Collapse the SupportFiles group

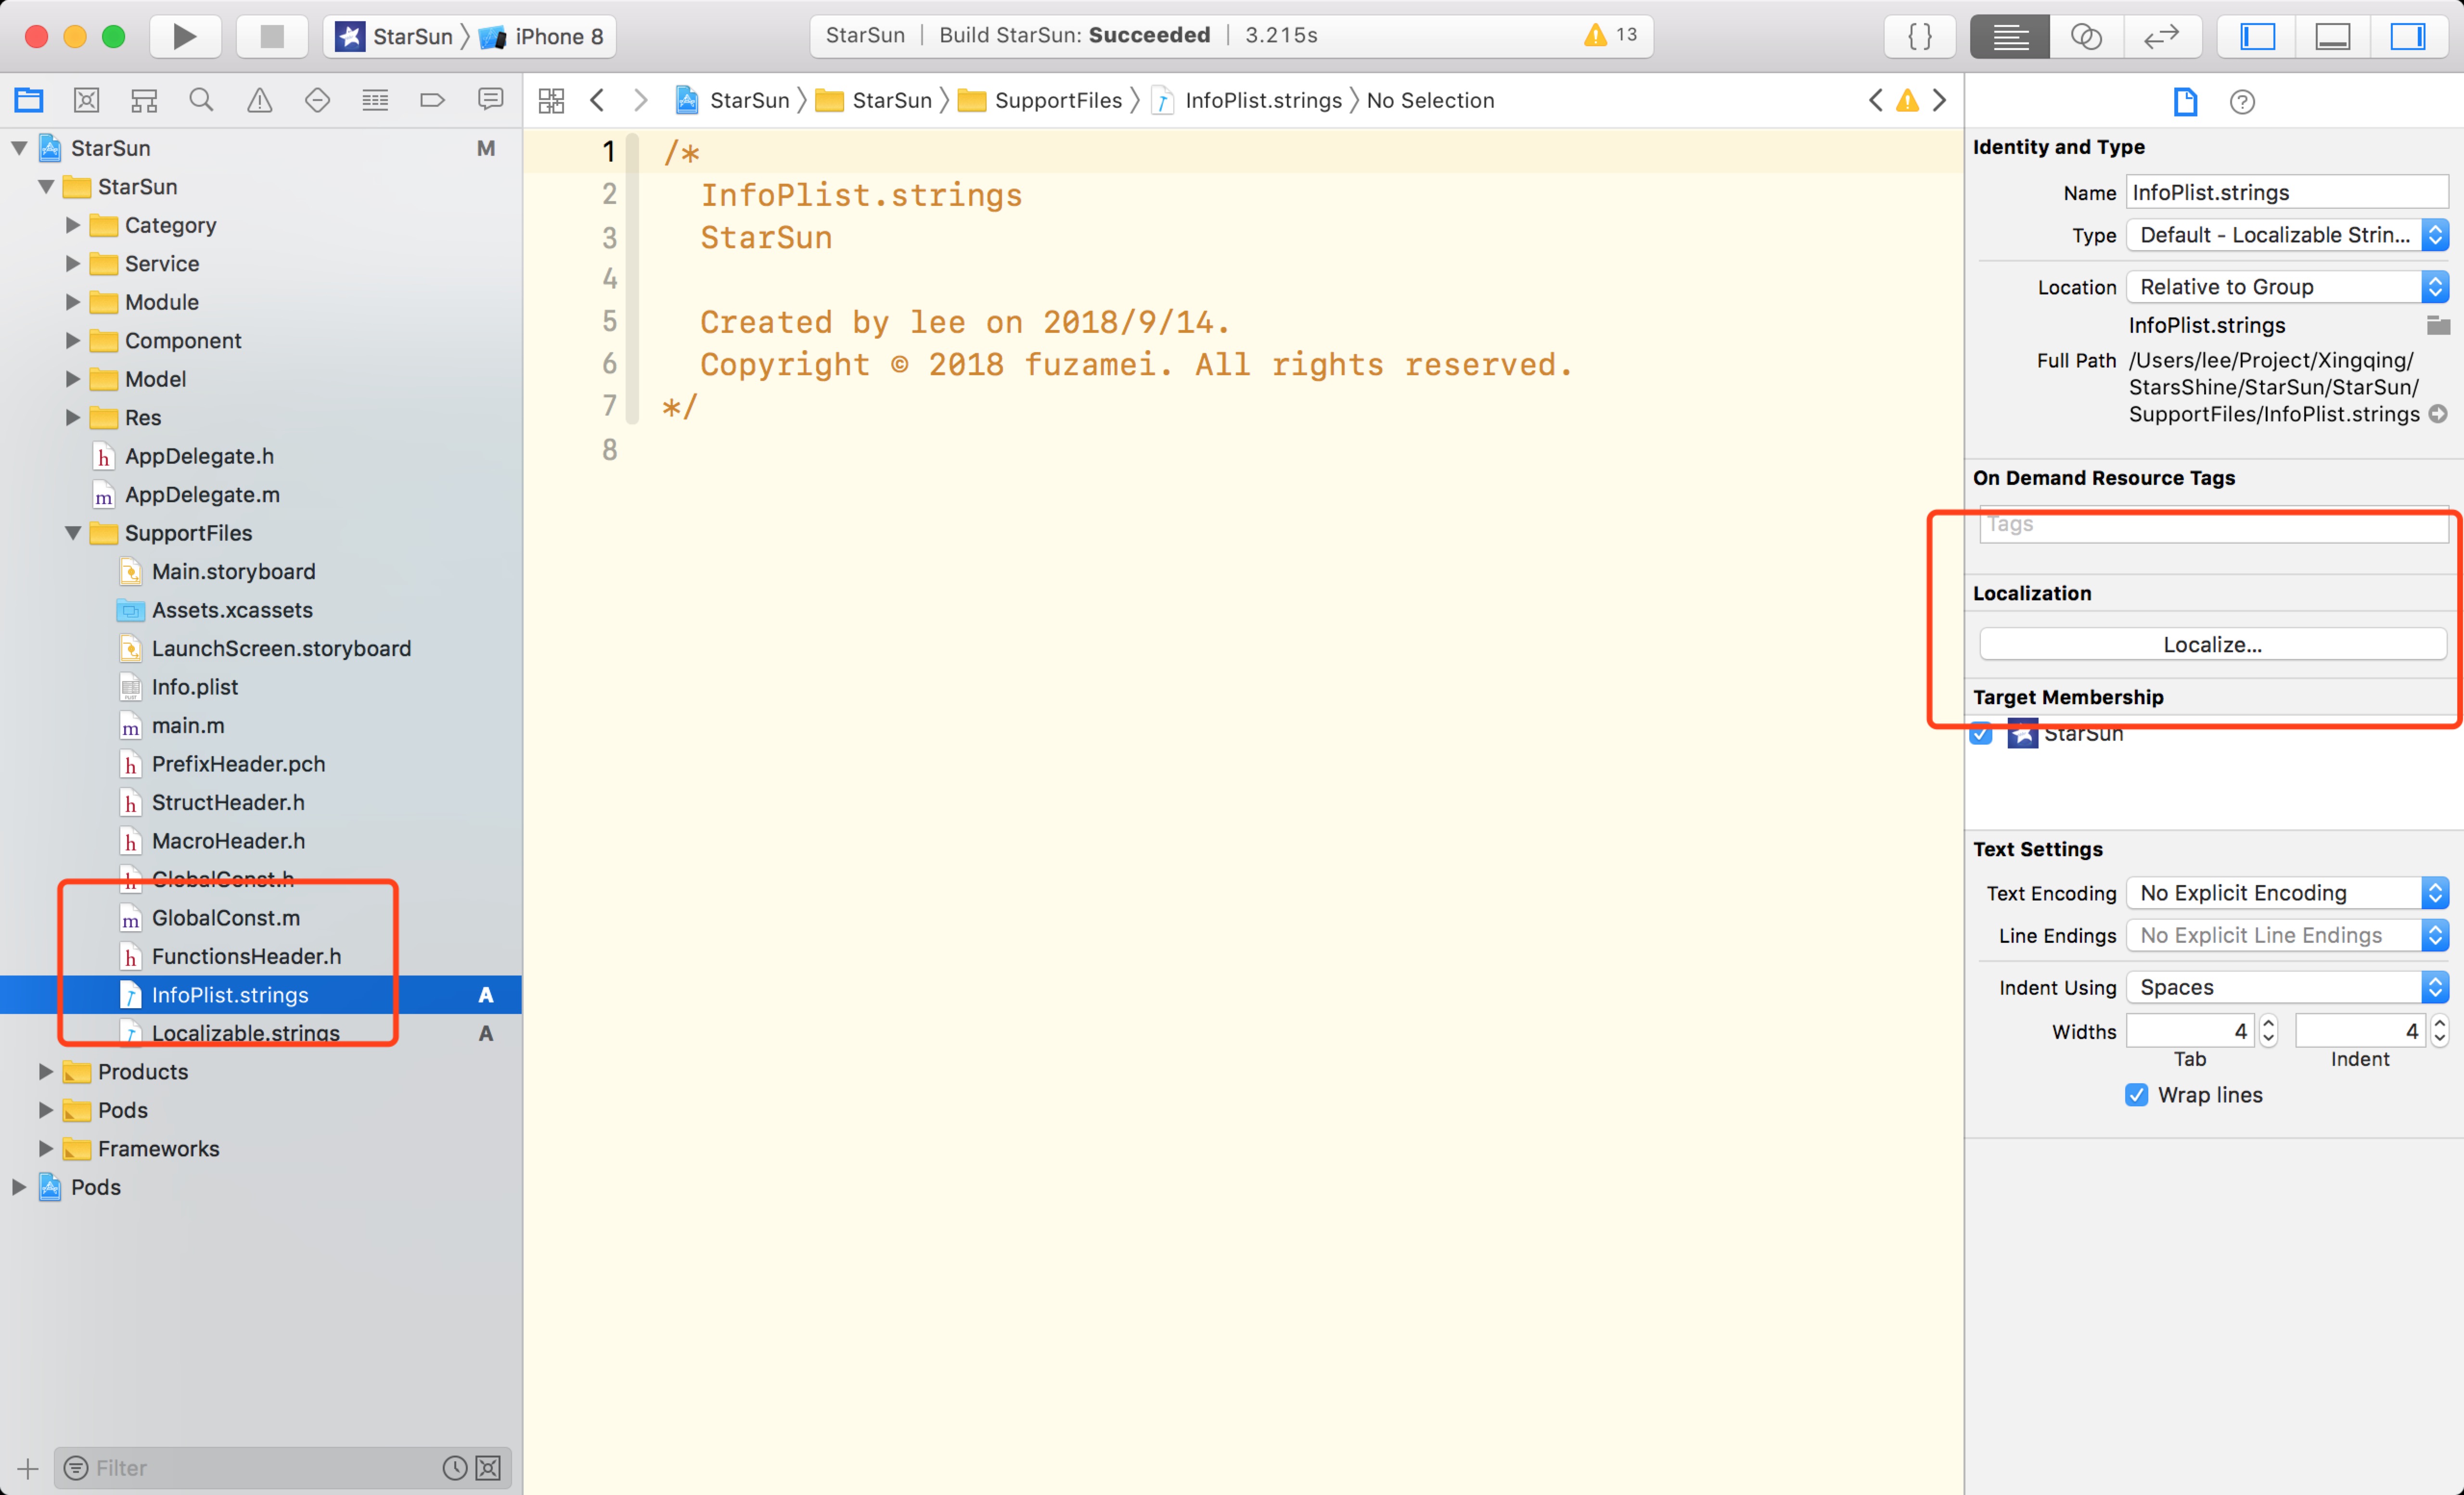(72, 532)
